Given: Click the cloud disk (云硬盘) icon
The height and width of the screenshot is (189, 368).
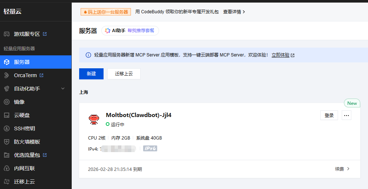Looking at the screenshot, I should point(7,115).
